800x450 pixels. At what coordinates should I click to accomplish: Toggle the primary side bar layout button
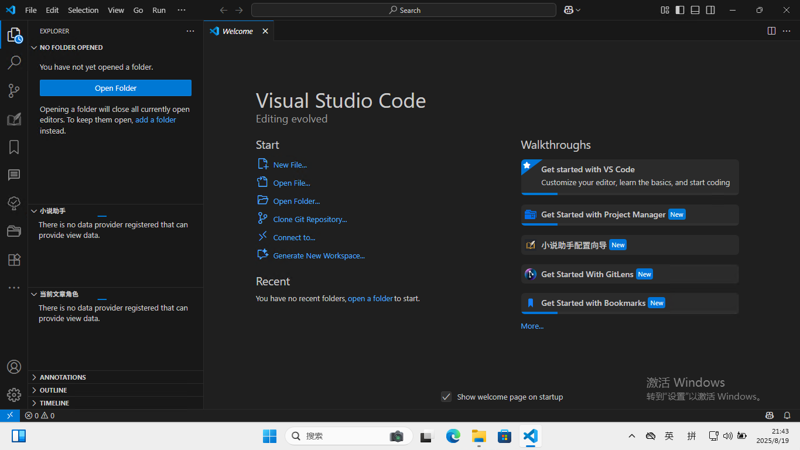coord(680,10)
